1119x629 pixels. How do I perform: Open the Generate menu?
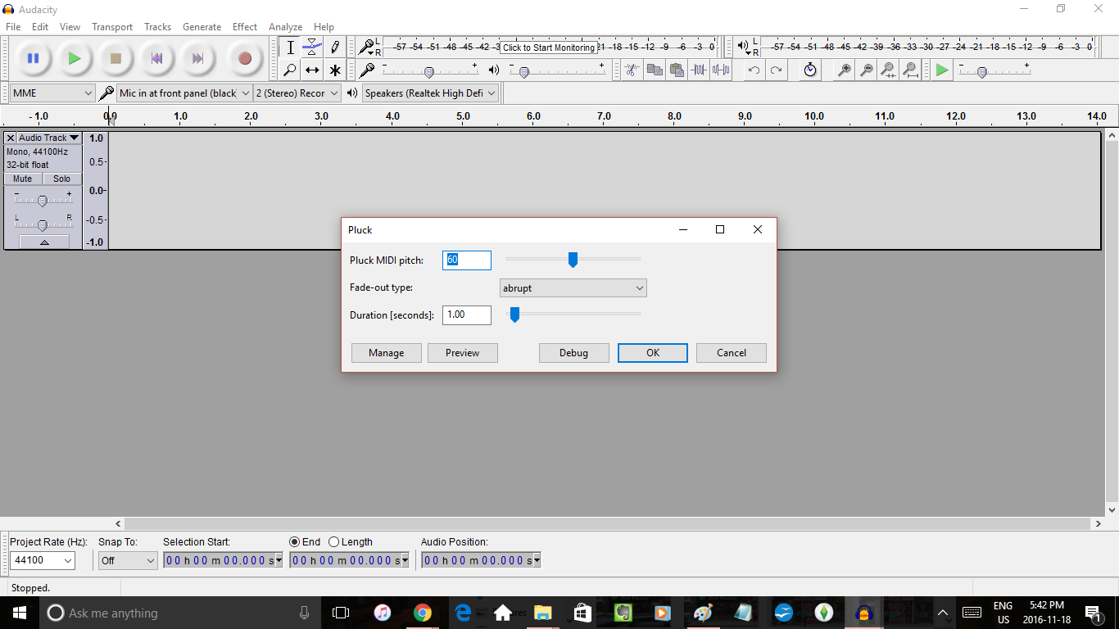(202, 27)
